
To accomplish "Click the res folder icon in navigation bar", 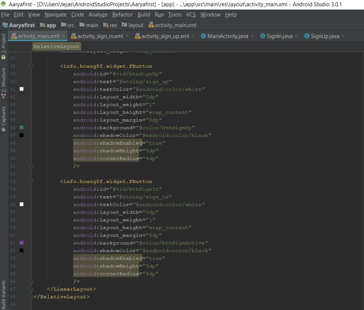I will tap(106, 25).
